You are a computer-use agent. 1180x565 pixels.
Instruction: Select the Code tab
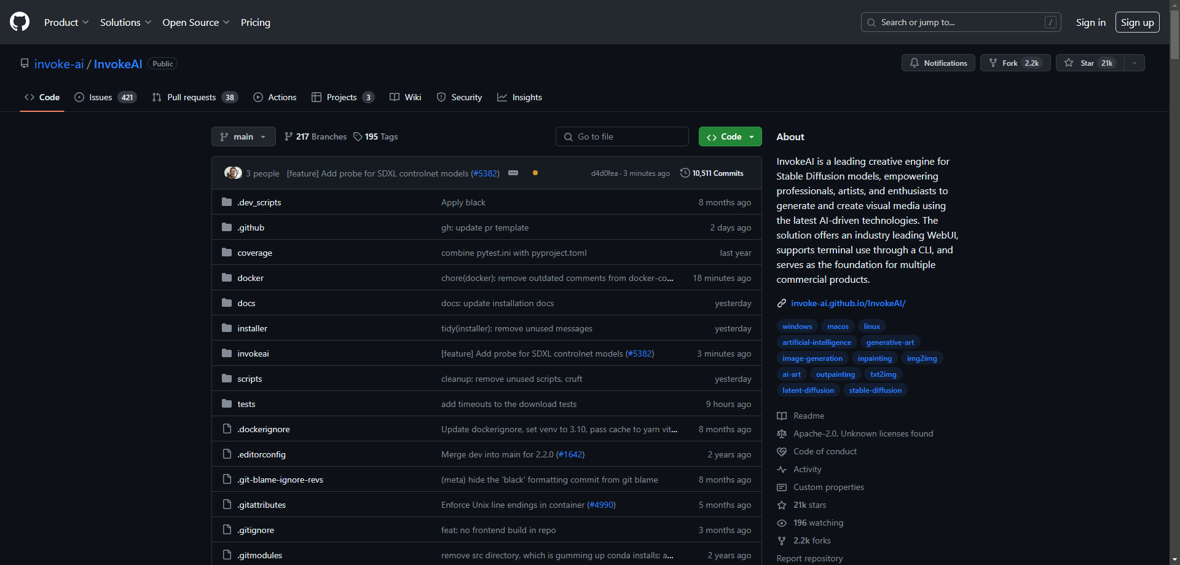pyautogui.click(x=42, y=97)
